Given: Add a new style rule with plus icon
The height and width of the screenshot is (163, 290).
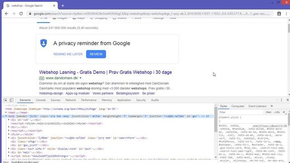Looking at the screenshot, I should pyautogui.click(x=284, y=112).
